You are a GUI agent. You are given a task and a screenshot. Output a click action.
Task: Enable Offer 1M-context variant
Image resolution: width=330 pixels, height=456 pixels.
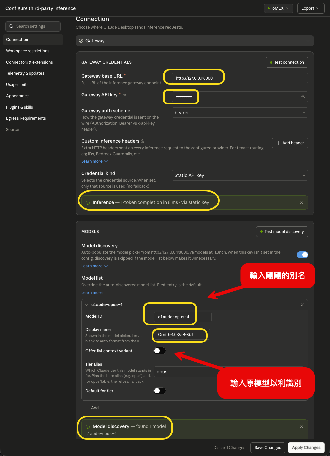160,351
